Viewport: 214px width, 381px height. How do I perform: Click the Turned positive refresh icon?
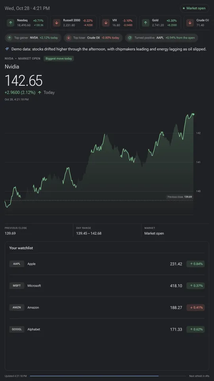click(130, 38)
